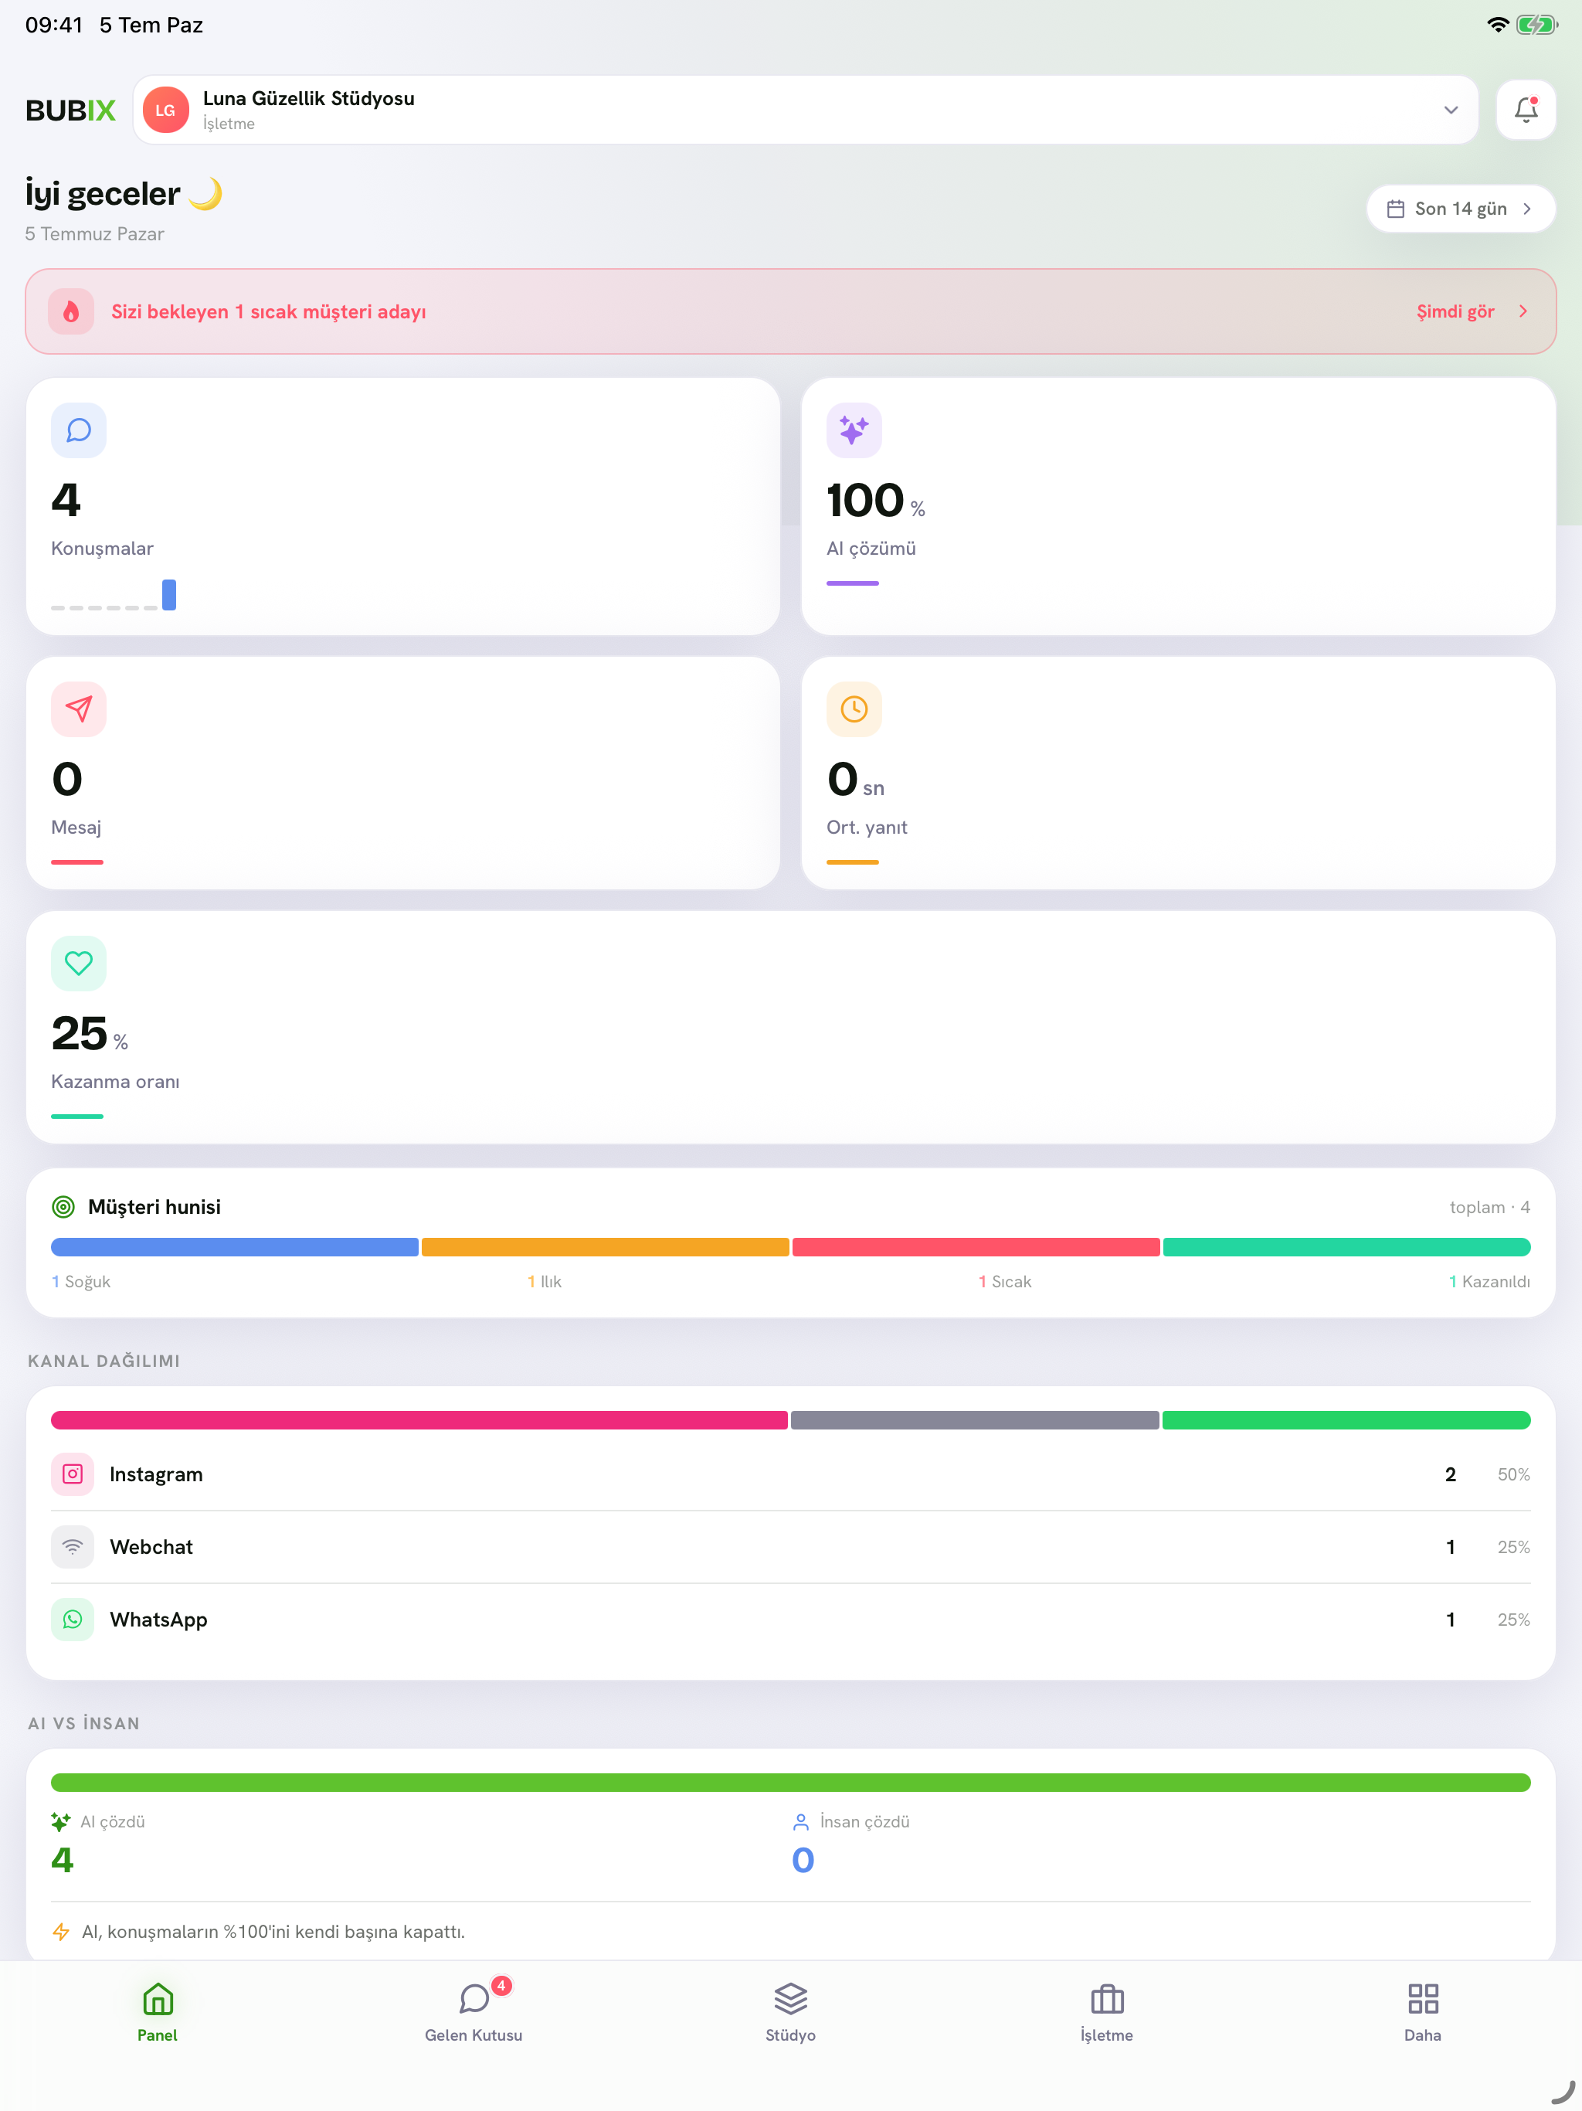Click the LG business avatar
The width and height of the screenshot is (1582, 2111).
click(x=166, y=110)
